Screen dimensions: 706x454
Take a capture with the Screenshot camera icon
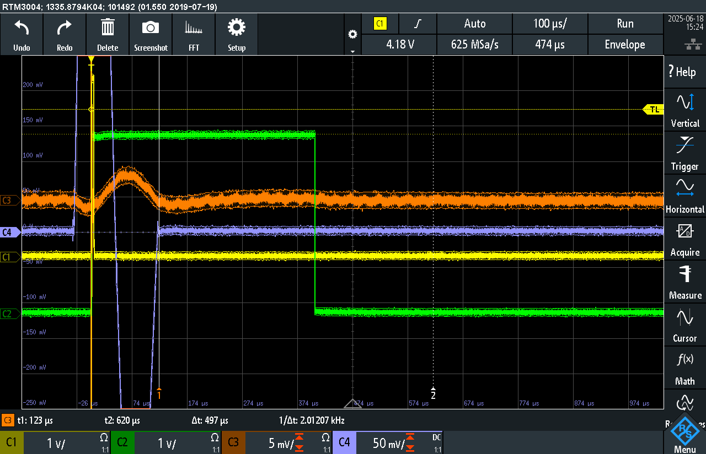151,28
